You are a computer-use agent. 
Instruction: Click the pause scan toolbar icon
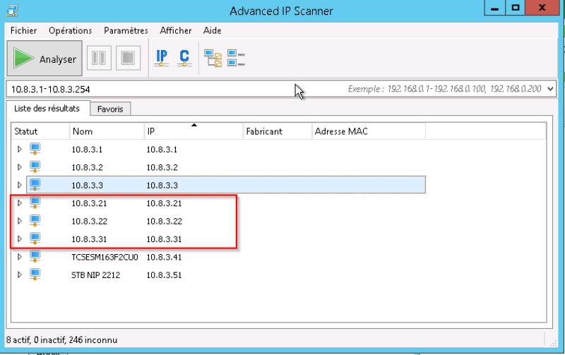point(99,59)
